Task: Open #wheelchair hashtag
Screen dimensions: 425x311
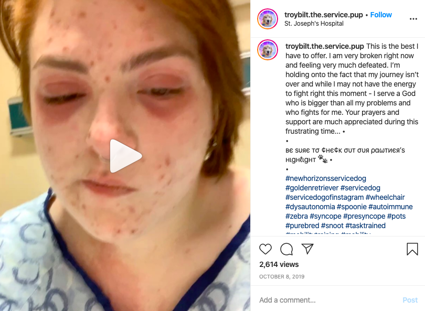Action: [x=385, y=197]
